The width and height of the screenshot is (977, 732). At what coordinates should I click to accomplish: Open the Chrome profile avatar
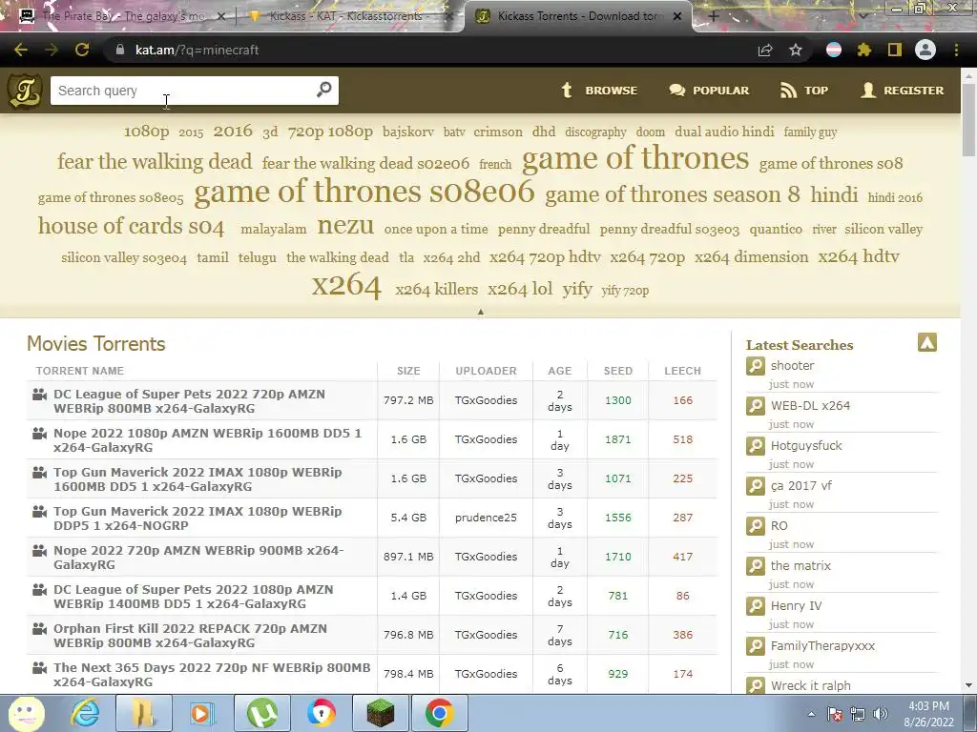[x=925, y=50]
